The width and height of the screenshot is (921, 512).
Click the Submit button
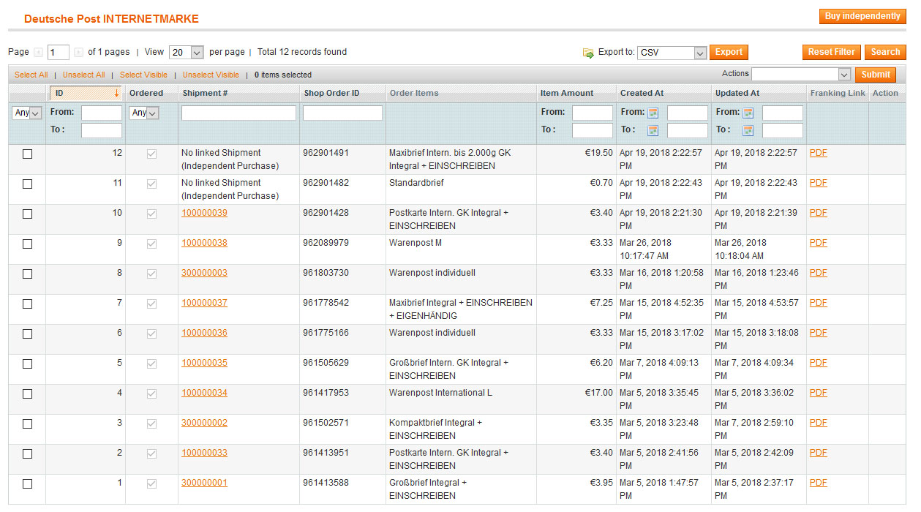pyautogui.click(x=876, y=75)
